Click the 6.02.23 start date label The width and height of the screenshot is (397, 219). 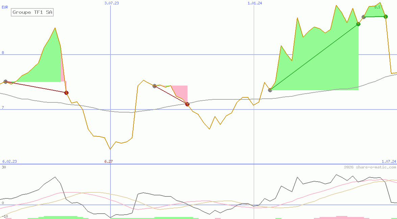pyautogui.click(x=9, y=161)
